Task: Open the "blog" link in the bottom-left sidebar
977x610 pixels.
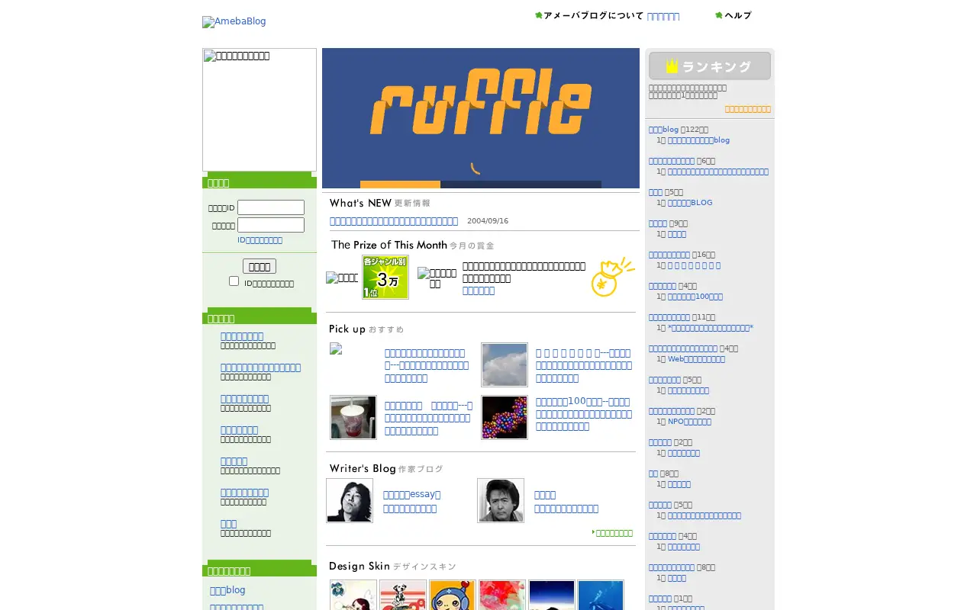Action: coord(227,590)
